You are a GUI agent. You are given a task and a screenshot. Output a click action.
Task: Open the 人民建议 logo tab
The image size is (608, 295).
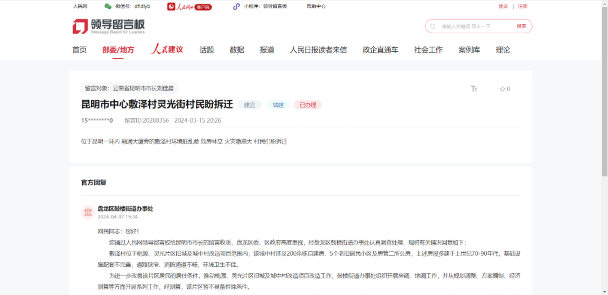[x=167, y=50]
